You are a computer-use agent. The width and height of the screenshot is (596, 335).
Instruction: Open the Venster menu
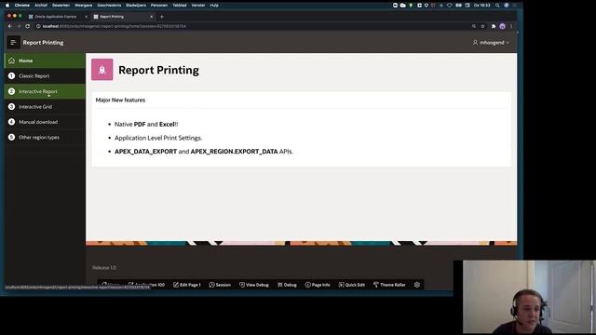(x=198, y=6)
